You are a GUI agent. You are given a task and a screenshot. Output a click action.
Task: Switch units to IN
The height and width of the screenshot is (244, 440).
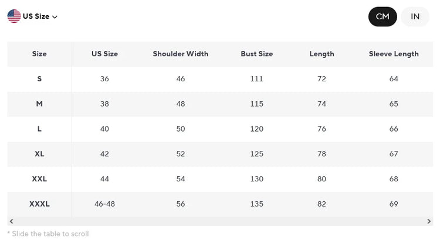(415, 16)
